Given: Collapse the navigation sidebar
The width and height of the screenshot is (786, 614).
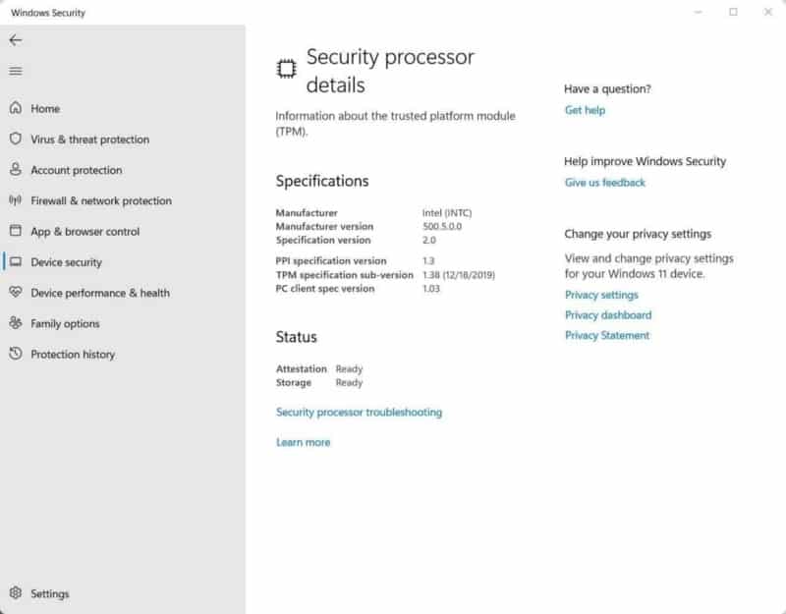Looking at the screenshot, I should point(16,71).
